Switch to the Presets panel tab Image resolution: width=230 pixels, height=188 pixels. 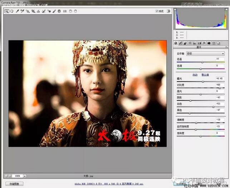pyautogui.click(x=214, y=43)
